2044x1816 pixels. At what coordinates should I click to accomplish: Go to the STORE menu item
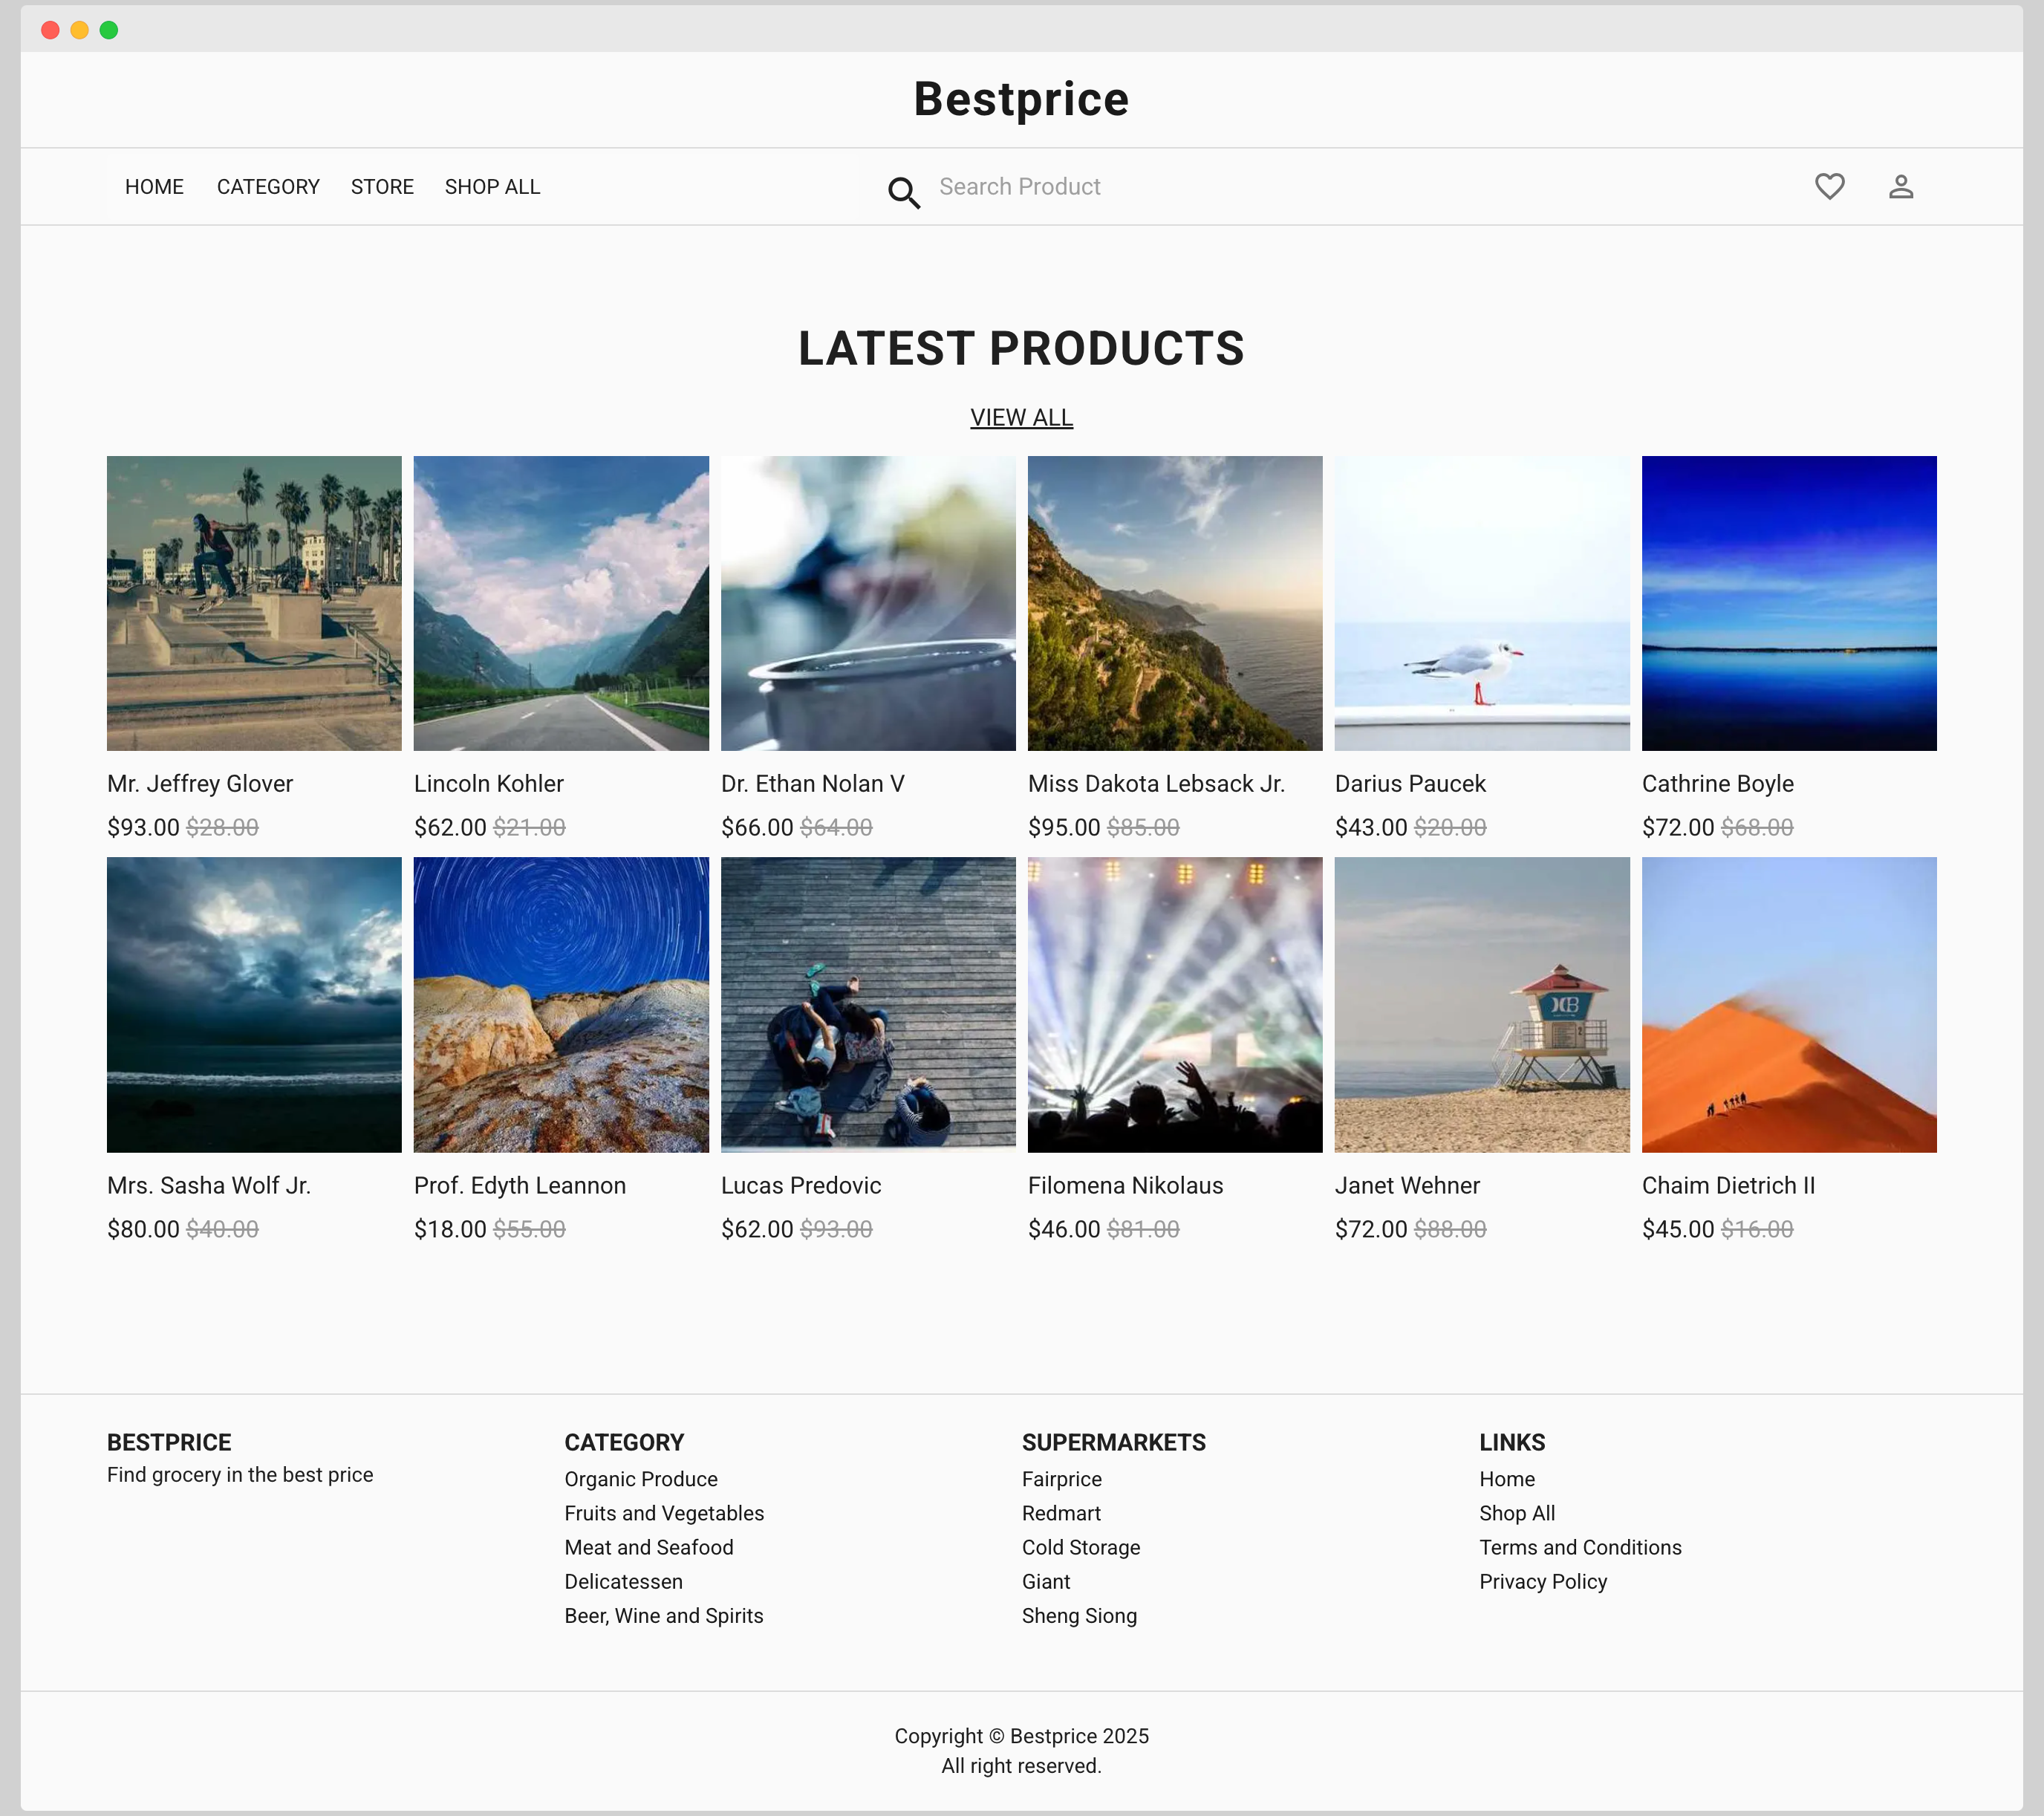[x=382, y=187]
